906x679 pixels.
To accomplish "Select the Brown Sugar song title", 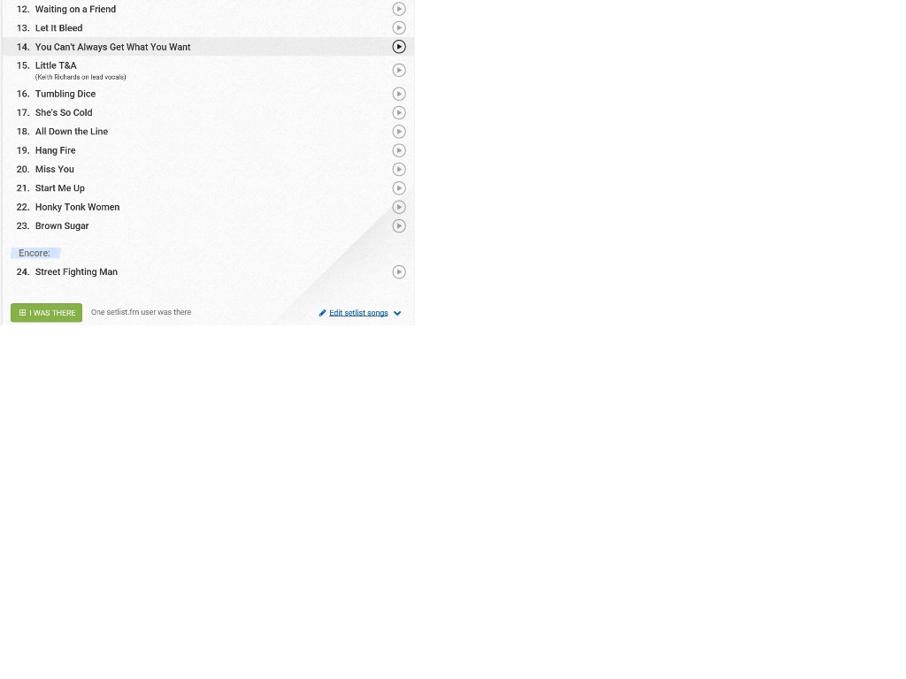I will 62,225.
